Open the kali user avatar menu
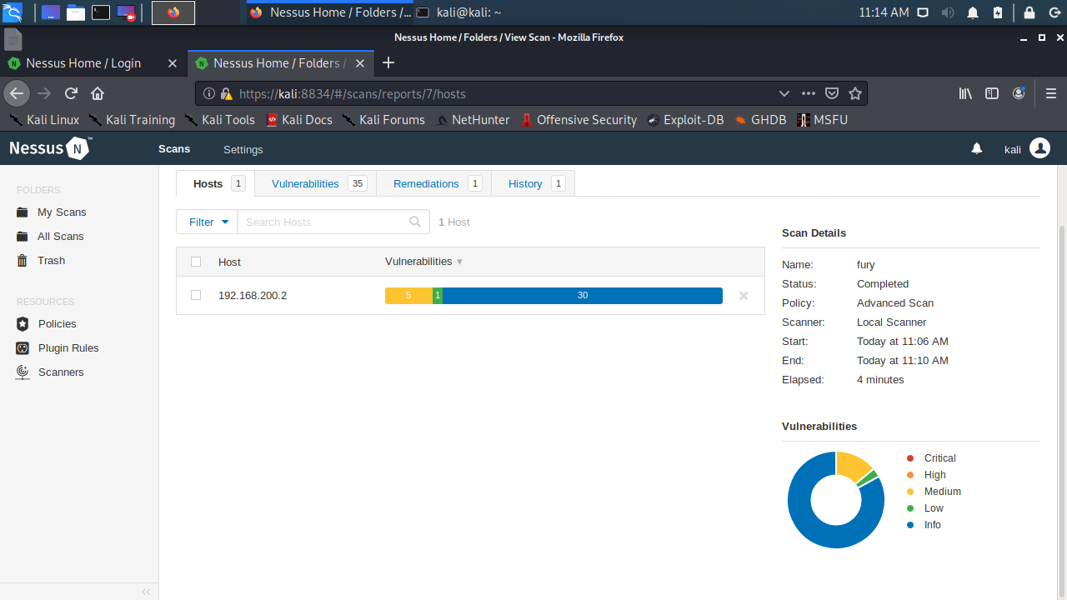This screenshot has width=1067, height=600. click(1039, 148)
